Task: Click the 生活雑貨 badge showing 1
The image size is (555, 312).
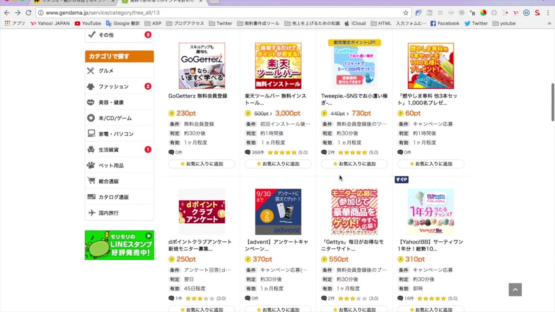Action: (148, 149)
